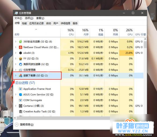Expand the 游戏下载器 process group
The width and height of the screenshot is (157, 137).
click(16, 75)
